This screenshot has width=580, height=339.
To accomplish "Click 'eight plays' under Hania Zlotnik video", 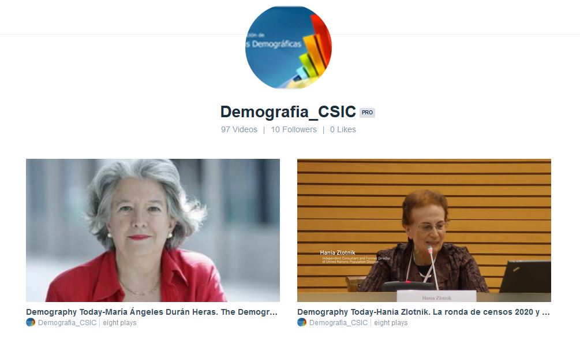I will pos(391,323).
